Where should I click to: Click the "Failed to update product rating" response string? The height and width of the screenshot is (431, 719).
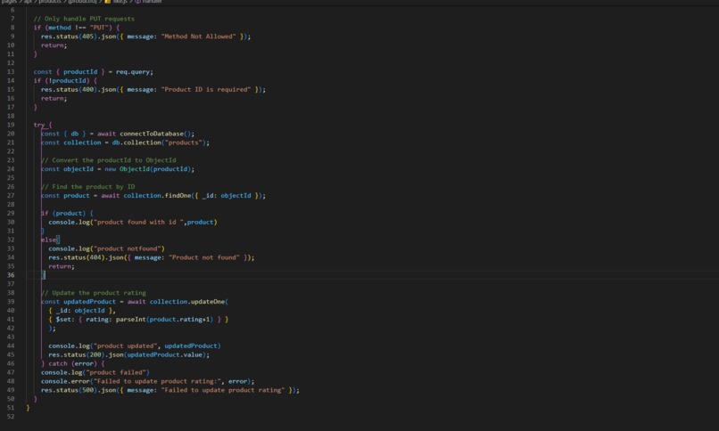[223, 390]
